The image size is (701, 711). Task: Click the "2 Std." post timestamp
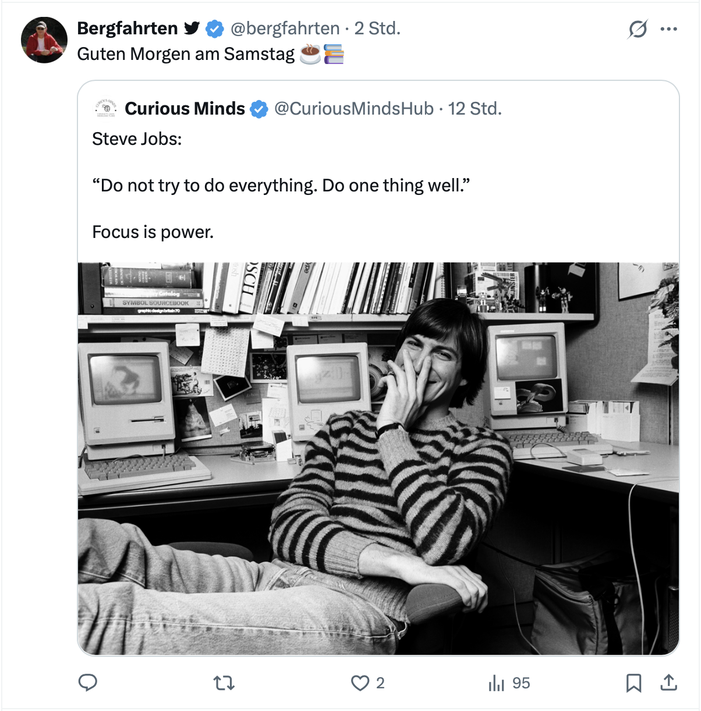pos(377,28)
